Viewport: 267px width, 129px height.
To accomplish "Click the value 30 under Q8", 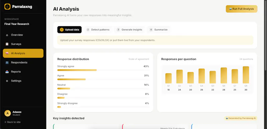I will pos(246,90).
